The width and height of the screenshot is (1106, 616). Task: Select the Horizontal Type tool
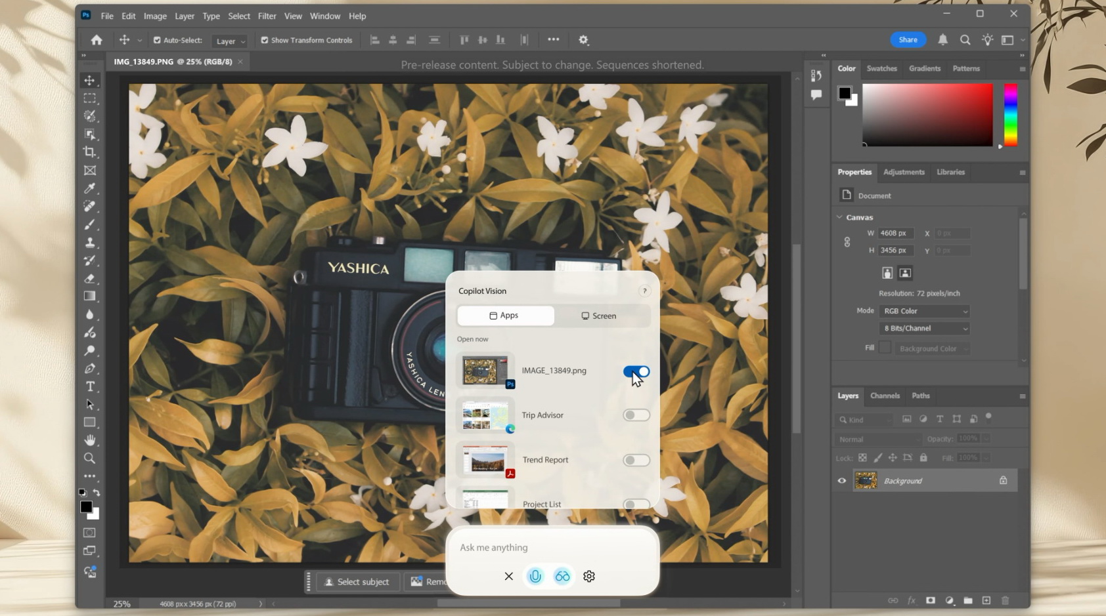pyautogui.click(x=90, y=386)
